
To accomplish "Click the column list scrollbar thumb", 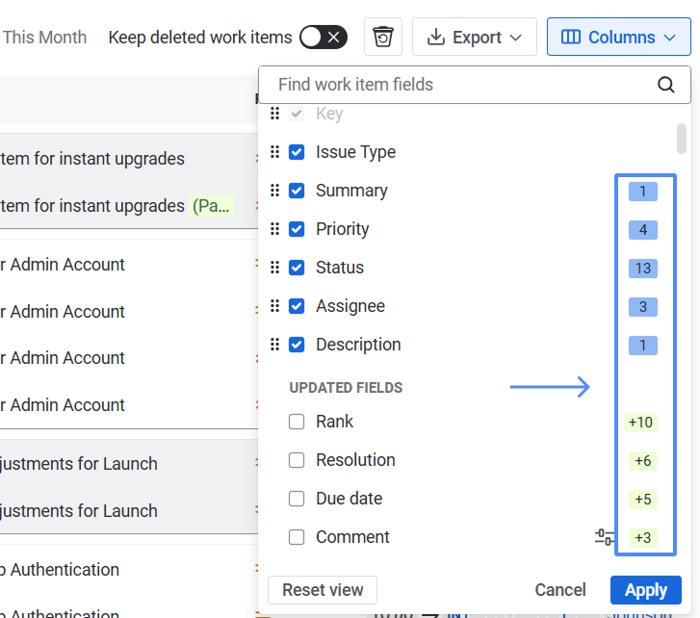I will [x=682, y=139].
